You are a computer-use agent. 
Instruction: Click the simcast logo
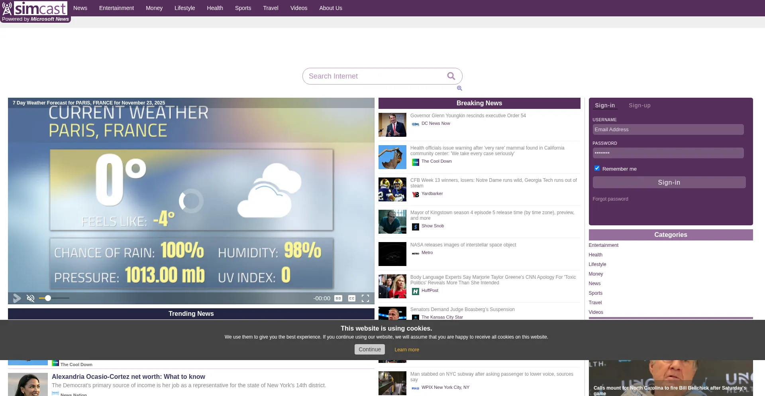click(35, 8)
